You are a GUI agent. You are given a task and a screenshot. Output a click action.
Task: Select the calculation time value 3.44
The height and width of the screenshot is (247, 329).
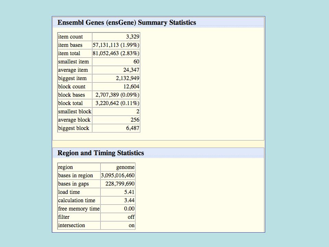(129, 200)
